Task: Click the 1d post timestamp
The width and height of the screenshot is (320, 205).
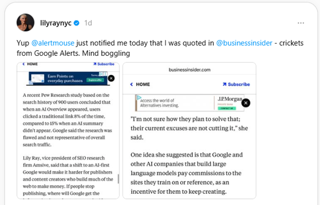Action: (88, 23)
